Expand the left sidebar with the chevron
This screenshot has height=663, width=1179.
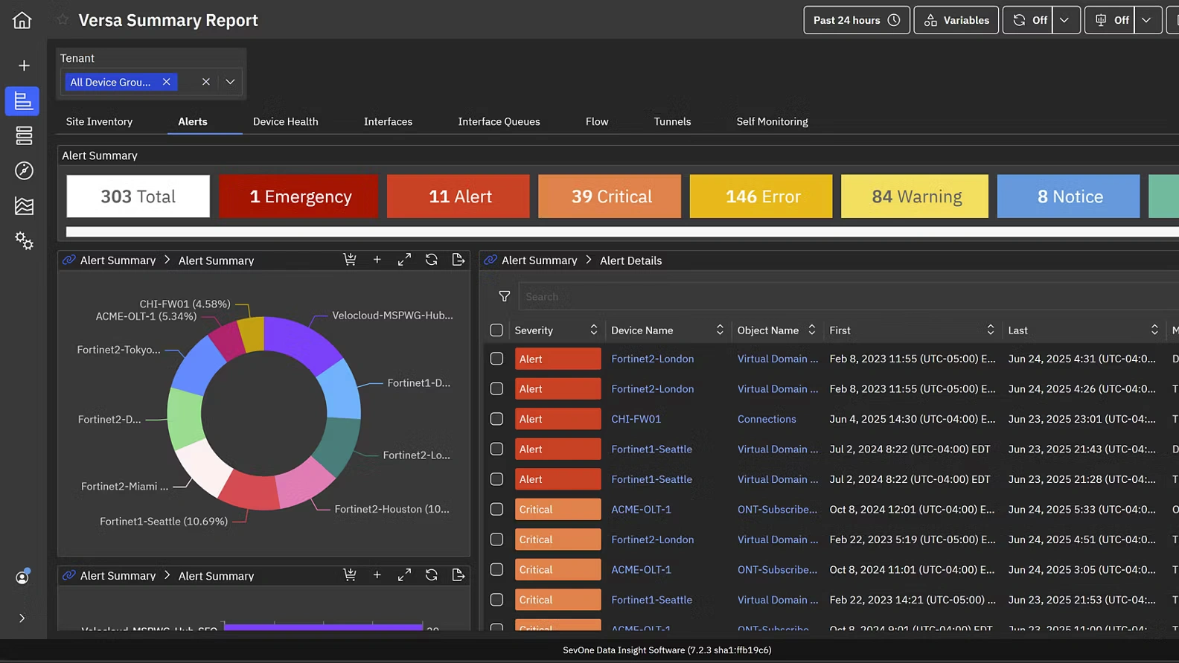coord(22,618)
